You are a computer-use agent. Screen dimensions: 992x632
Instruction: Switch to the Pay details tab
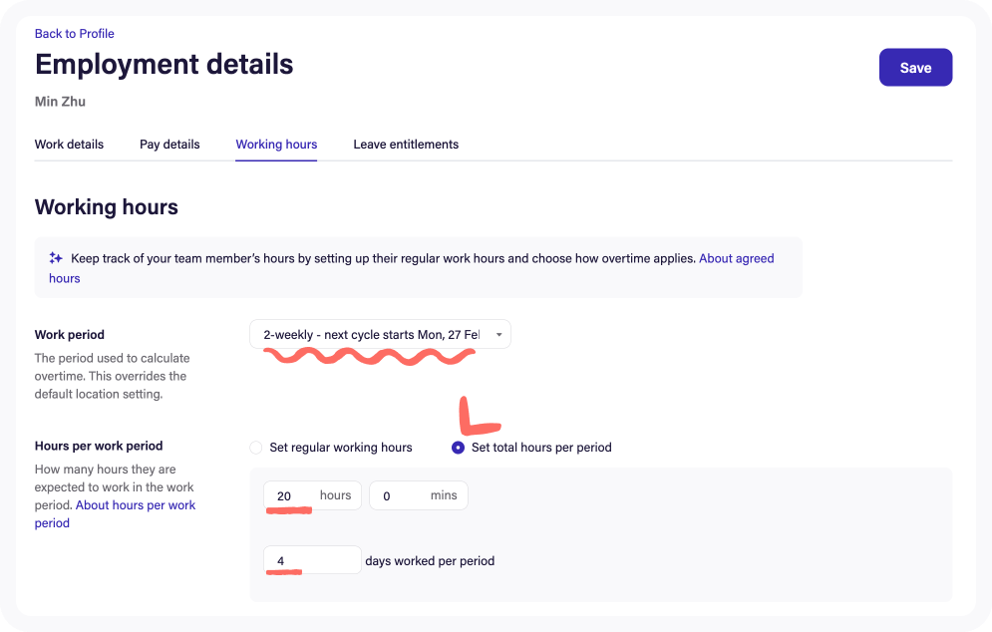tap(169, 144)
